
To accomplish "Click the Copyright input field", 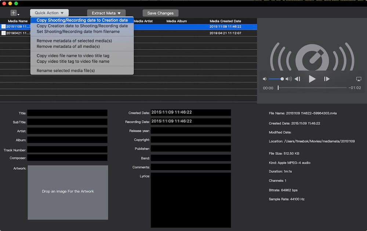I will click(191, 140).
